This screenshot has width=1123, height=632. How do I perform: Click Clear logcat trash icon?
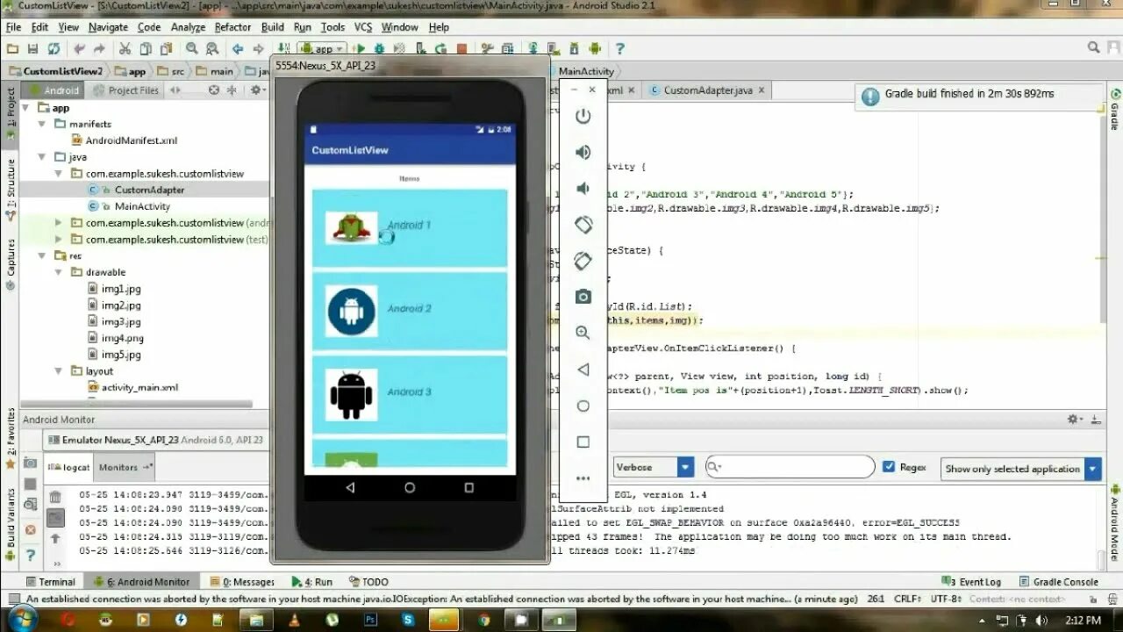tap(55, 497)
